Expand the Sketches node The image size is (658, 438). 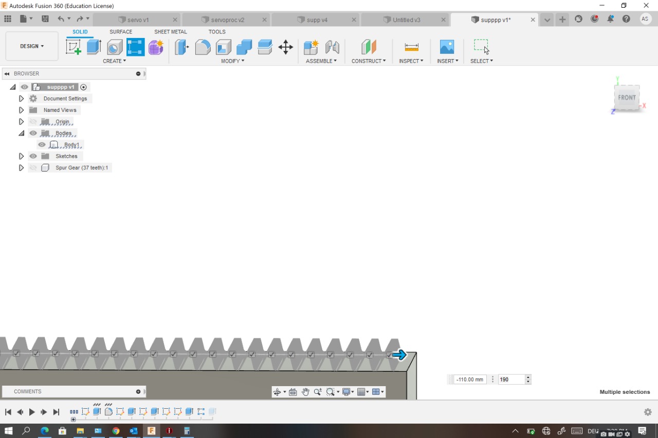[x=21, y=156]
